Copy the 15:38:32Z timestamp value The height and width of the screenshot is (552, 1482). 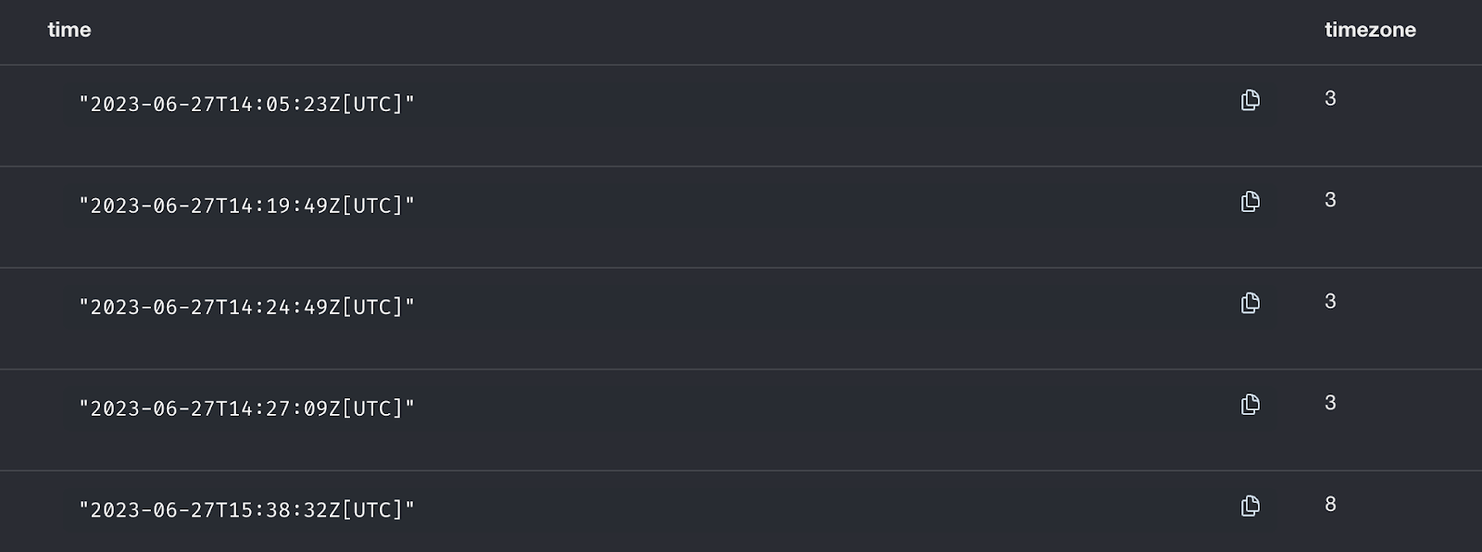[1250, 506]
